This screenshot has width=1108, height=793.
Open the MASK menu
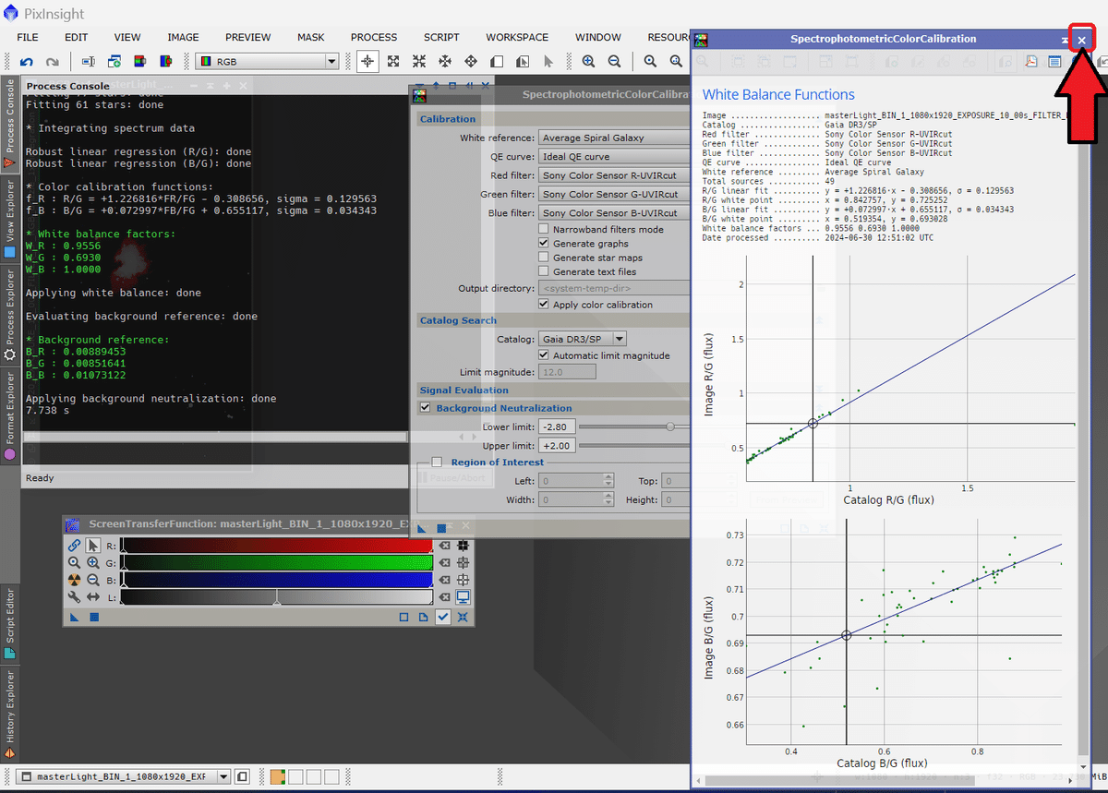tap(311, 37)
